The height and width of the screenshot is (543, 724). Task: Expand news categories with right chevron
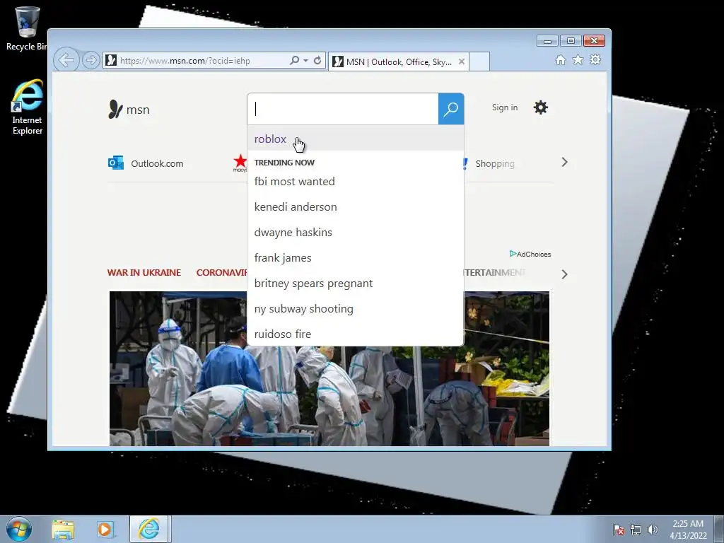point(564,274)
